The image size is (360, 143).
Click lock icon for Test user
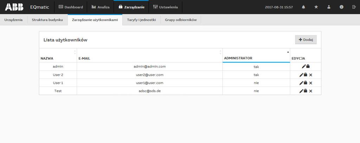pos(306,91)
